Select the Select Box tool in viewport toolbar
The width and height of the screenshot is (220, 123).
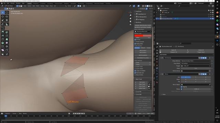3,13
